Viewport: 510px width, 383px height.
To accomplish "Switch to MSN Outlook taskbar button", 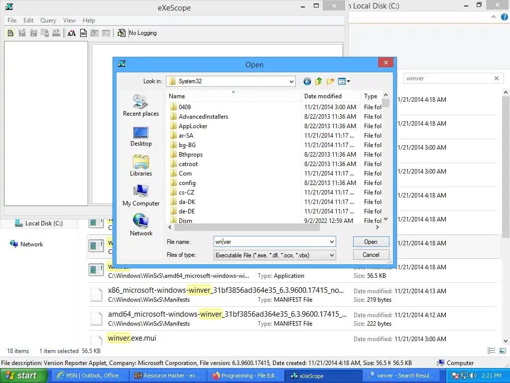I will tap(91, 376).
